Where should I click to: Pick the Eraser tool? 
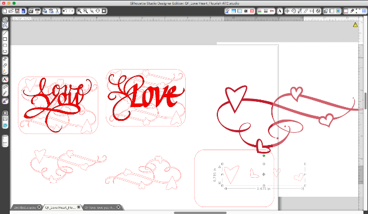tap(5, 87)
